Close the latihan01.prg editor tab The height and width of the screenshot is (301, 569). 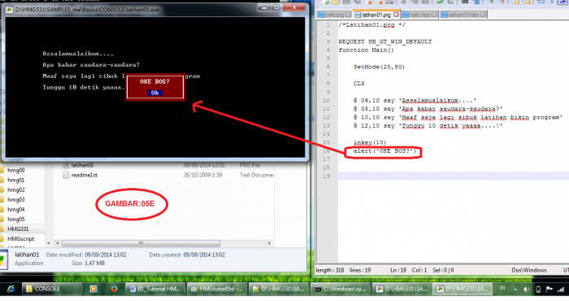[x=397, y=15]
